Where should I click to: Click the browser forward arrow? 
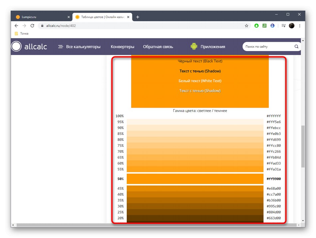pyautogui.click(x=24, y=26)
